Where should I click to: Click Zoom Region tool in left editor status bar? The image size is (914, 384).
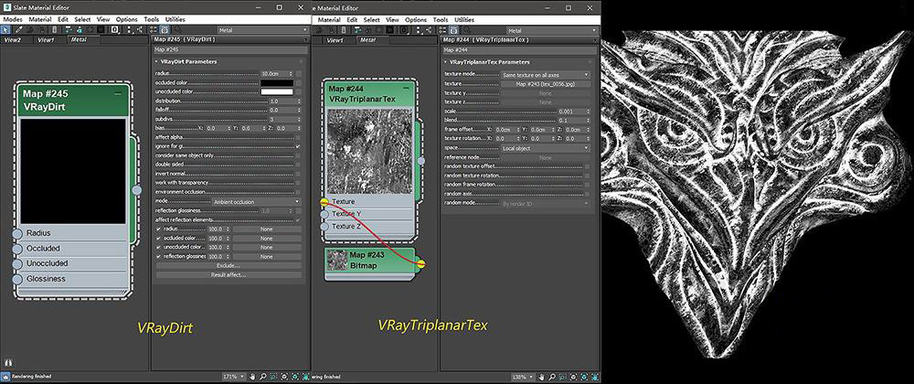tap(274, 377)
